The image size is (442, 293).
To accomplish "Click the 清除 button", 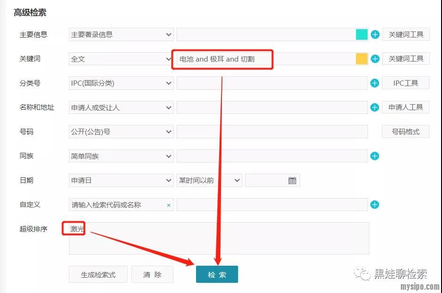I will pos(152,274).
